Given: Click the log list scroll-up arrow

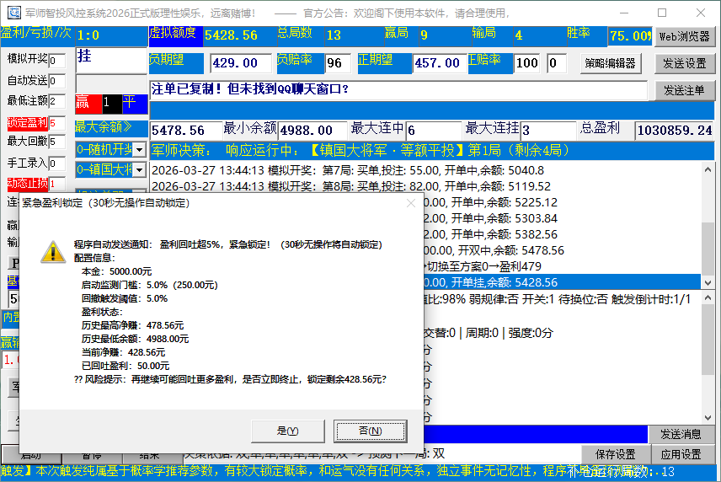Looking at the screenshot, I should [708, 169].
